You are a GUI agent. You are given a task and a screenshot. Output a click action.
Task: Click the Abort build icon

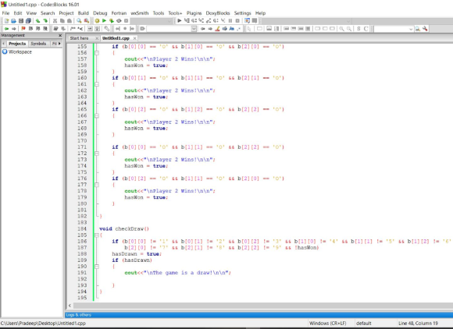(127, 21)
